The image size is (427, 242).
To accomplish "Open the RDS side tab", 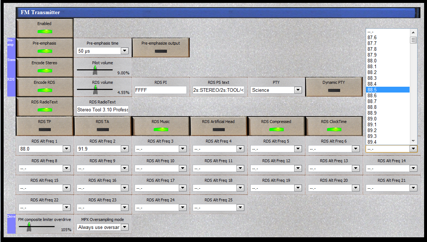I will (11, 87).
